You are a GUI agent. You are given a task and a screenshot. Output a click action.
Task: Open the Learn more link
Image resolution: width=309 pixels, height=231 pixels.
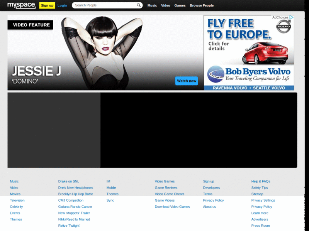point(260,213)
